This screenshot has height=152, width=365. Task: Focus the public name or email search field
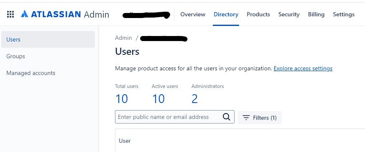click(x=175, y=117)
